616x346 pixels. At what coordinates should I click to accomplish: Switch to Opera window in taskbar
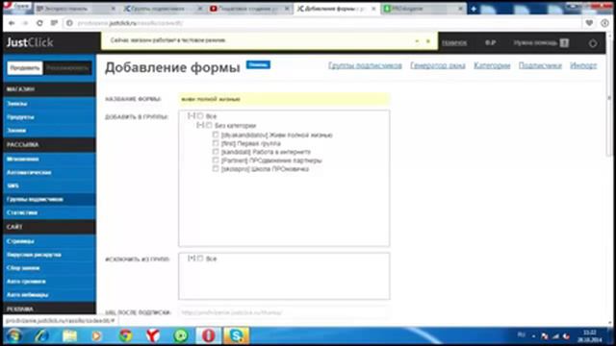(208, 335)
